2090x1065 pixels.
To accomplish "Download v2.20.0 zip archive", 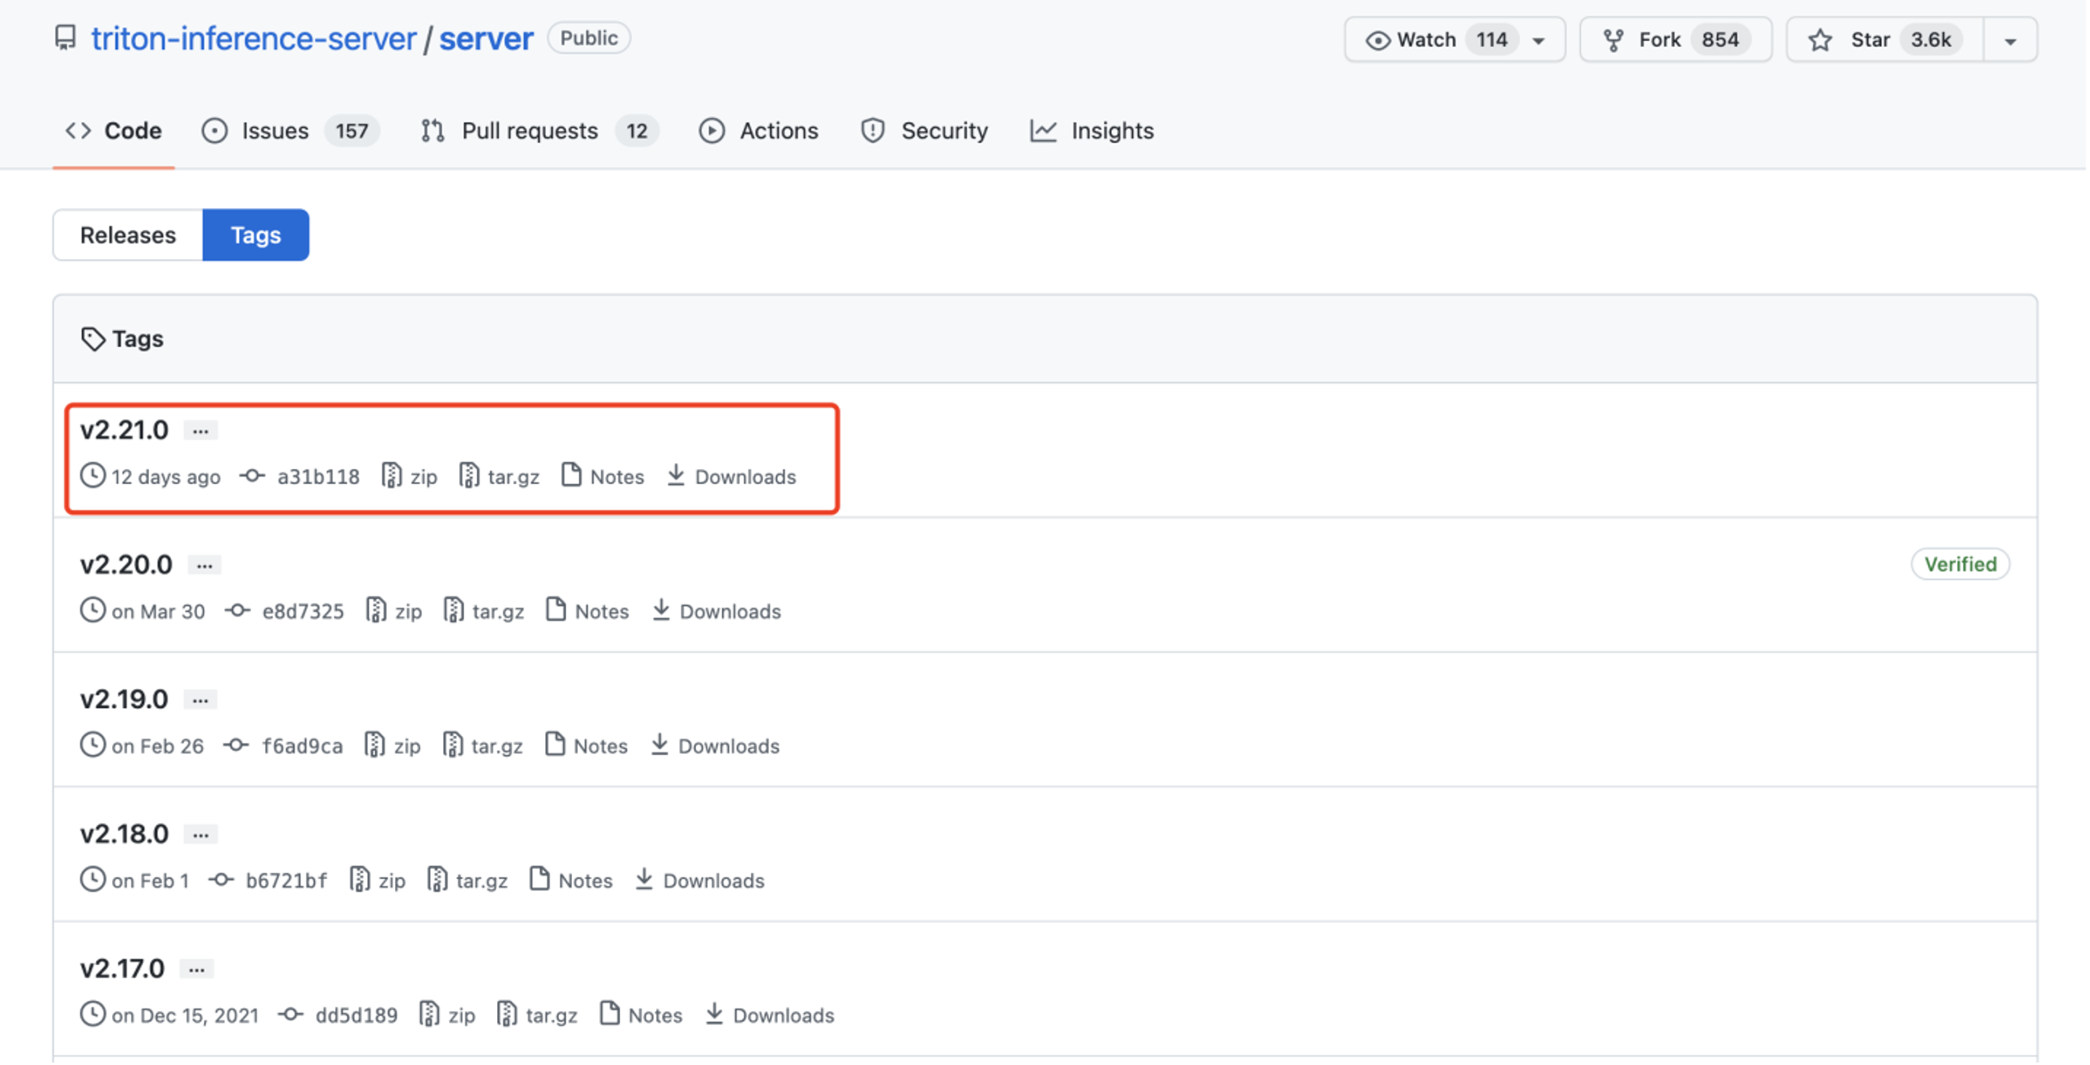I will (x=395, y=611).
